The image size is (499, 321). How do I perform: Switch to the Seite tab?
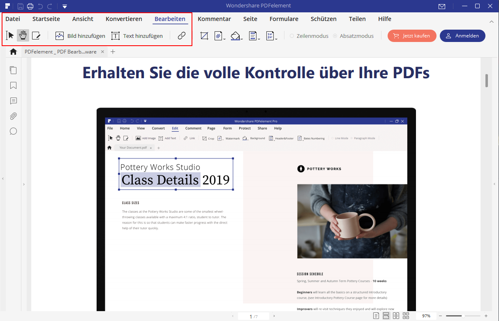(x=250, y=19)
